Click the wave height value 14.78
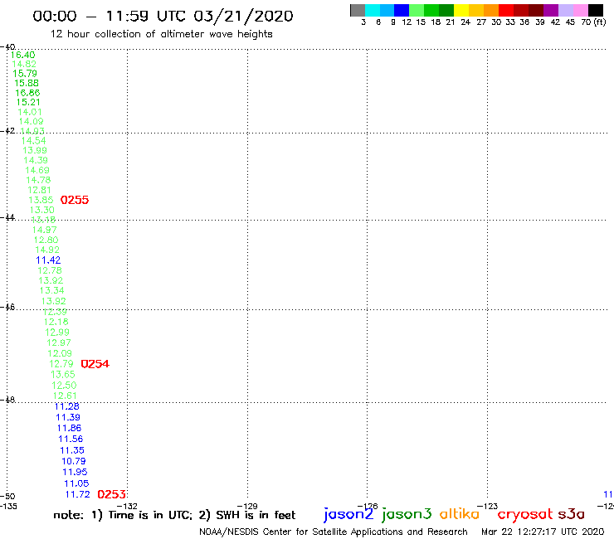 pos(38,180)
